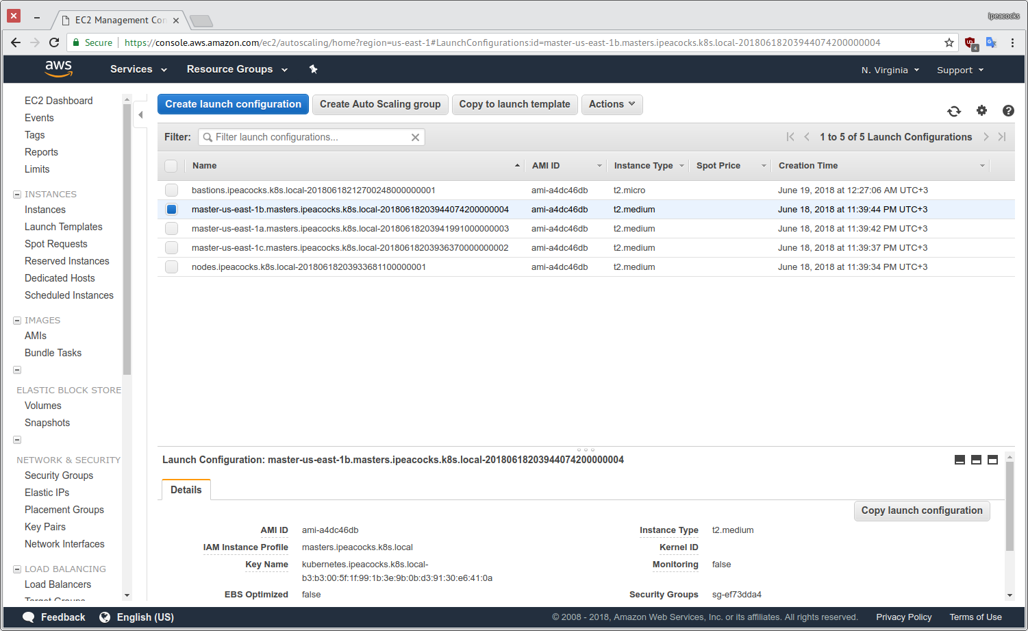Click Copy to launch template button

pyautogui.click(x=514, y=104)
